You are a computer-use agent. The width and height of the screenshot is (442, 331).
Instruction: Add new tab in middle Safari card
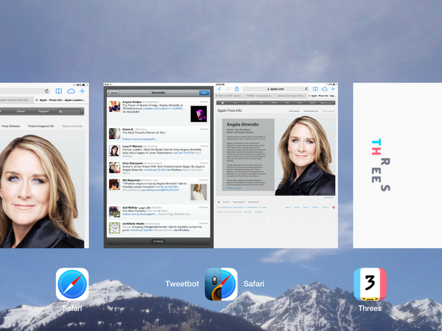pos(333,89)
